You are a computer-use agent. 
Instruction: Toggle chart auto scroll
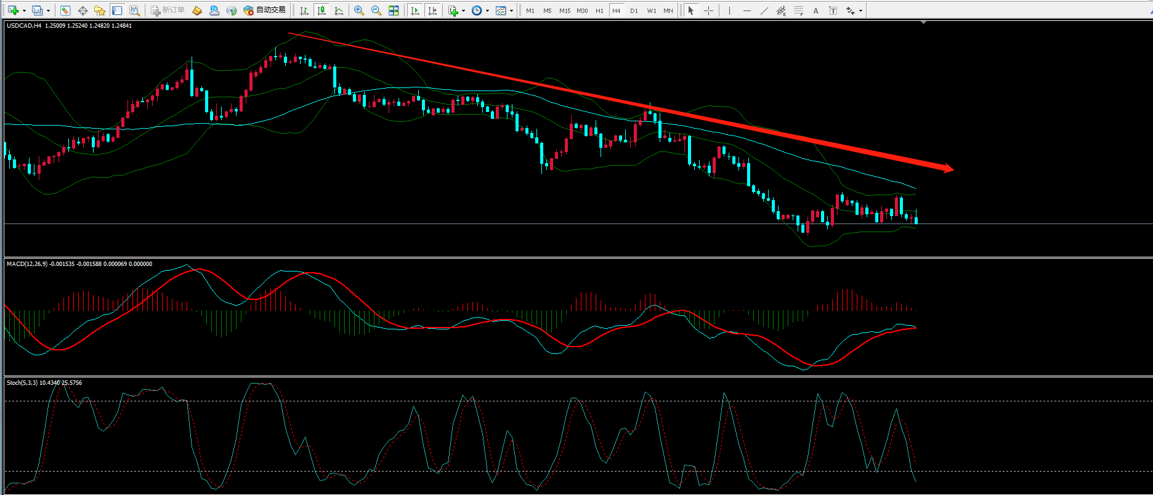tap(415, 10)
